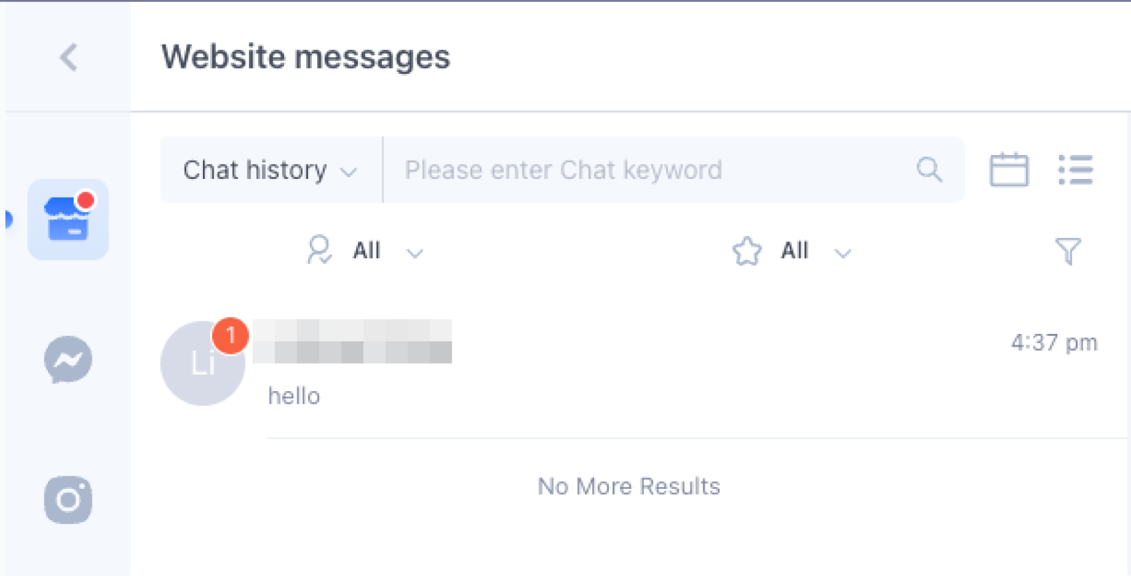
Task: Switch to the Messenger channel icon
Action: (x=68, y=360)
